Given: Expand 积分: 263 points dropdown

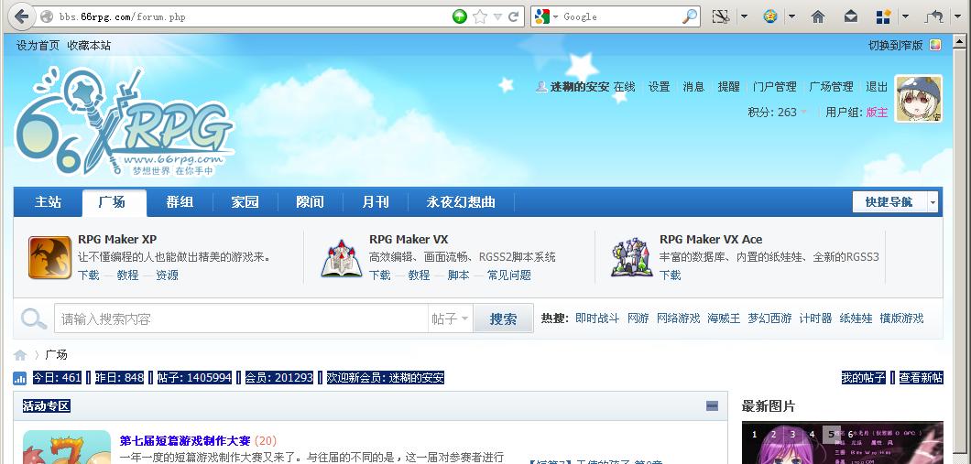Looking at the screenshot, I should pyautogui.click(x=777, y=112).
